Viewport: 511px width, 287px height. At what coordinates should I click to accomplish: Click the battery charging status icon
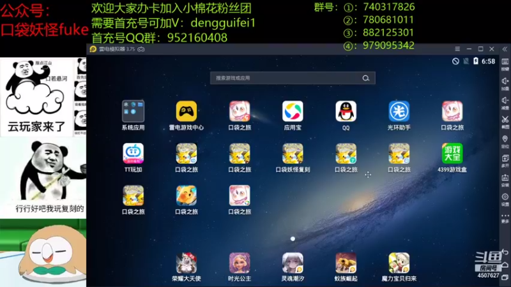pyautogui.click(x=476, y=61)
